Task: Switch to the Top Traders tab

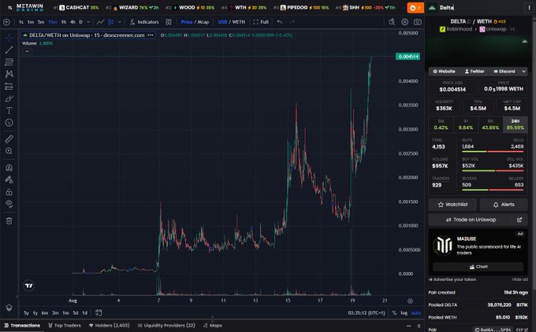Action: [x=65, y=326]
